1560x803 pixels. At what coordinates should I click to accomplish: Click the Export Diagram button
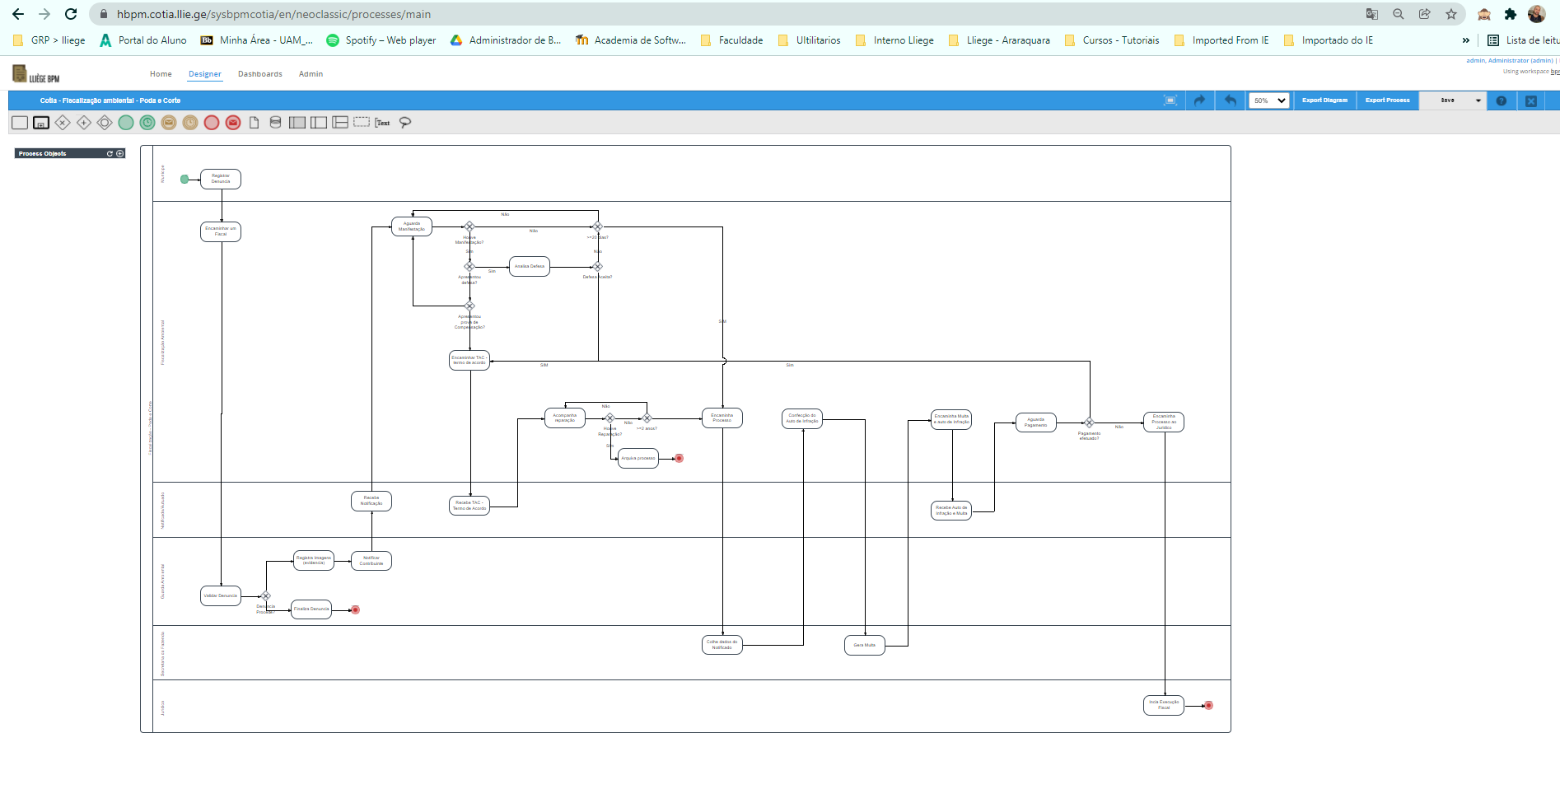pyautogui.click(x=1324, y=100)
